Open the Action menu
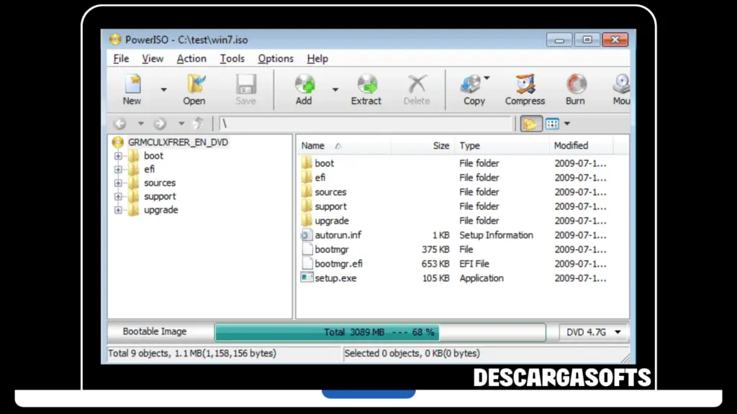 [x=191, y=59]
